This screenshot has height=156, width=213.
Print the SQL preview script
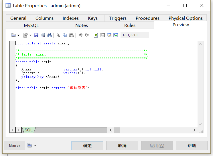coord(43,35)
